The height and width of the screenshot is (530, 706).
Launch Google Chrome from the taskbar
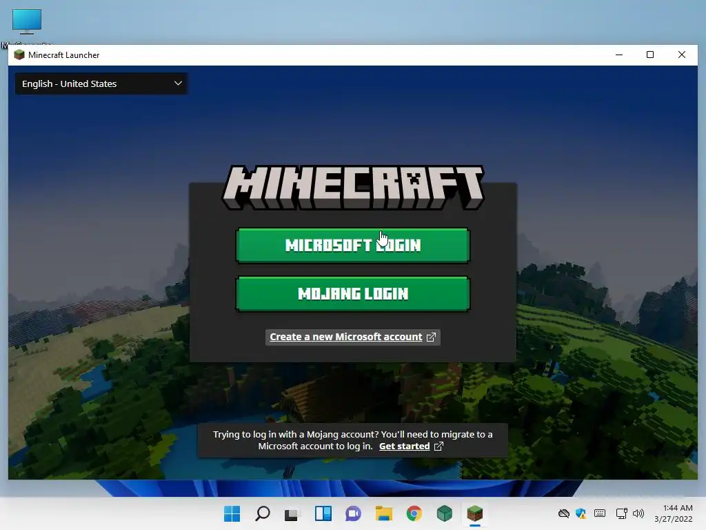tap(414, 513)
